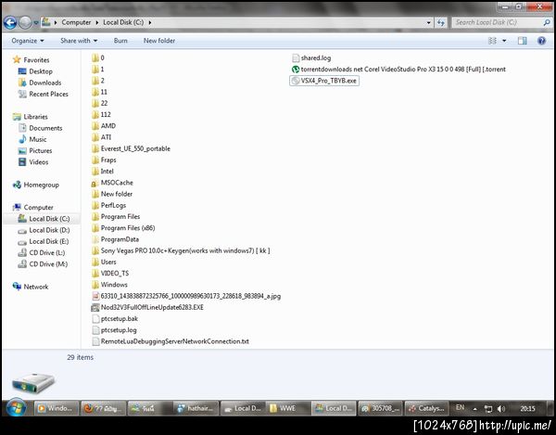Click the volume speaker tray icon
556x435 pixels.
pos(501,409)
